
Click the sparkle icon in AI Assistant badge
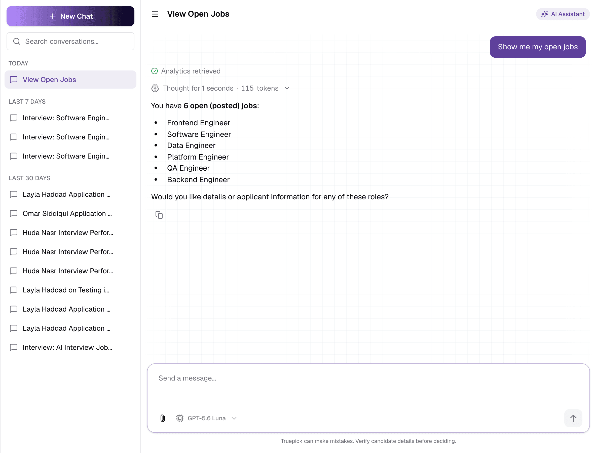tap(544, 14)
